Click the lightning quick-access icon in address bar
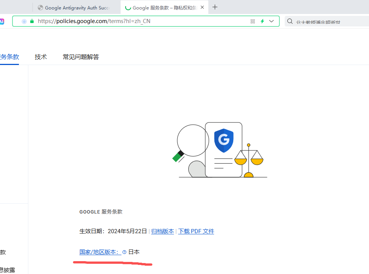Screen dimensions: 369x274 (262, 21)
